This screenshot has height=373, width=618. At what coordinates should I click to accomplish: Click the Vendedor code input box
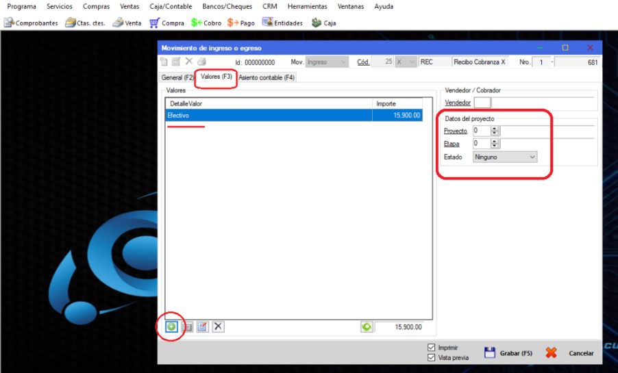coord(482,103)
